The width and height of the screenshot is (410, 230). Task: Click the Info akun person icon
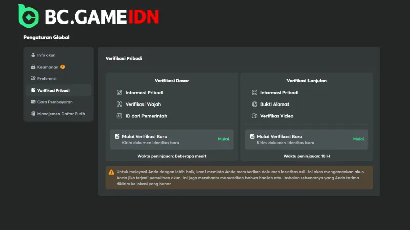(x=33, y=55)
